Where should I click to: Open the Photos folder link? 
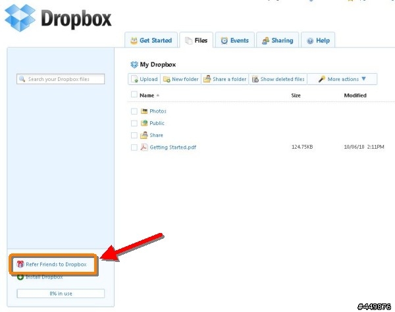pos(158,111)
